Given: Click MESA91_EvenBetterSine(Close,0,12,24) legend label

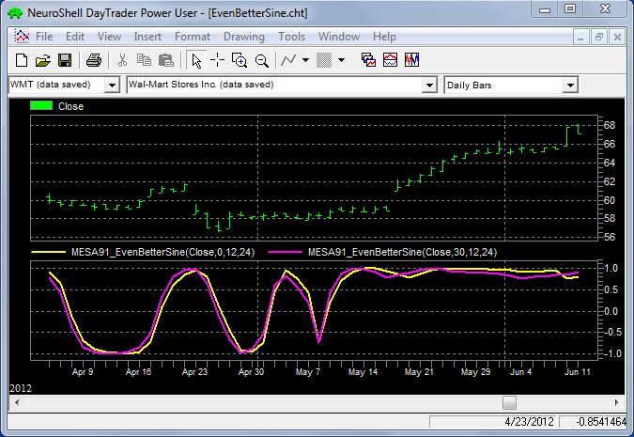Looking at the screenshot, I should click(x=162, y=252).
